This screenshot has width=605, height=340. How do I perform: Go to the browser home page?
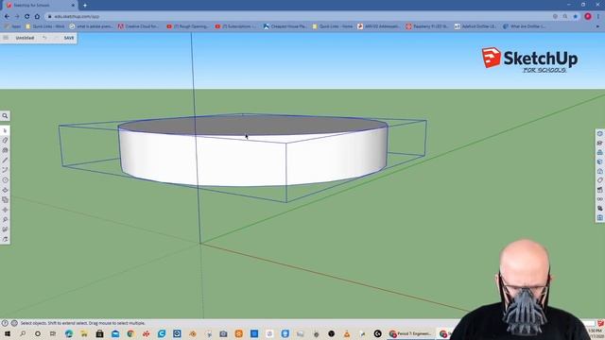pyautogui.click(x=37, y=17)
